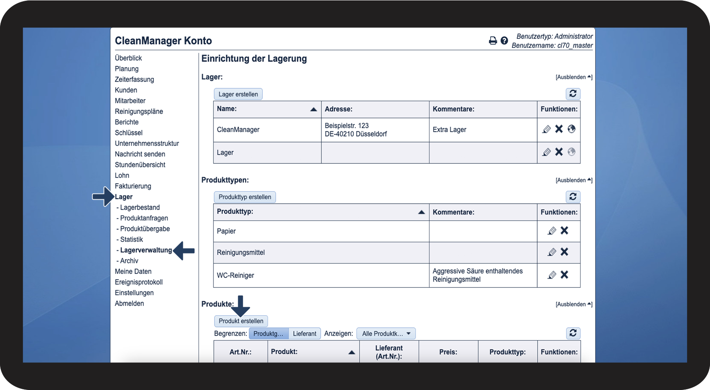The width and height of the screenshot is (710, 390).
Task: Collapse the Lager section via Ausblenden
Action: [x=574, y=77]
